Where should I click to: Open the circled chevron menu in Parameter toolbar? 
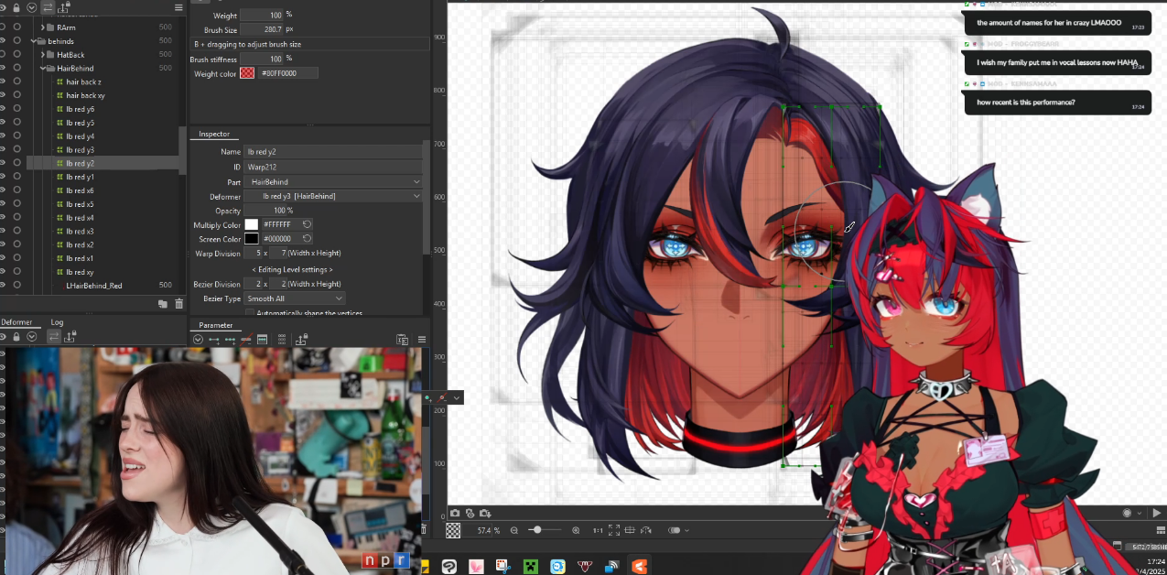tap(198, 340)
